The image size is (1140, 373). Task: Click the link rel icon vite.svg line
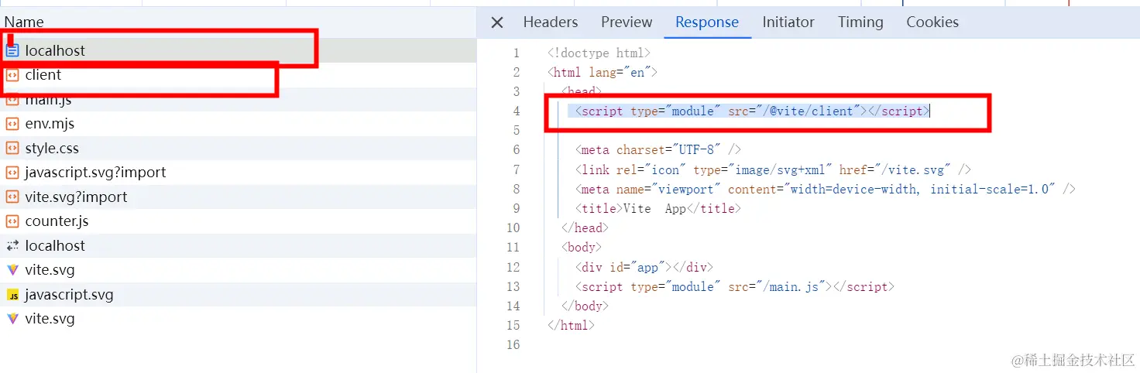(x=773, y=170)
